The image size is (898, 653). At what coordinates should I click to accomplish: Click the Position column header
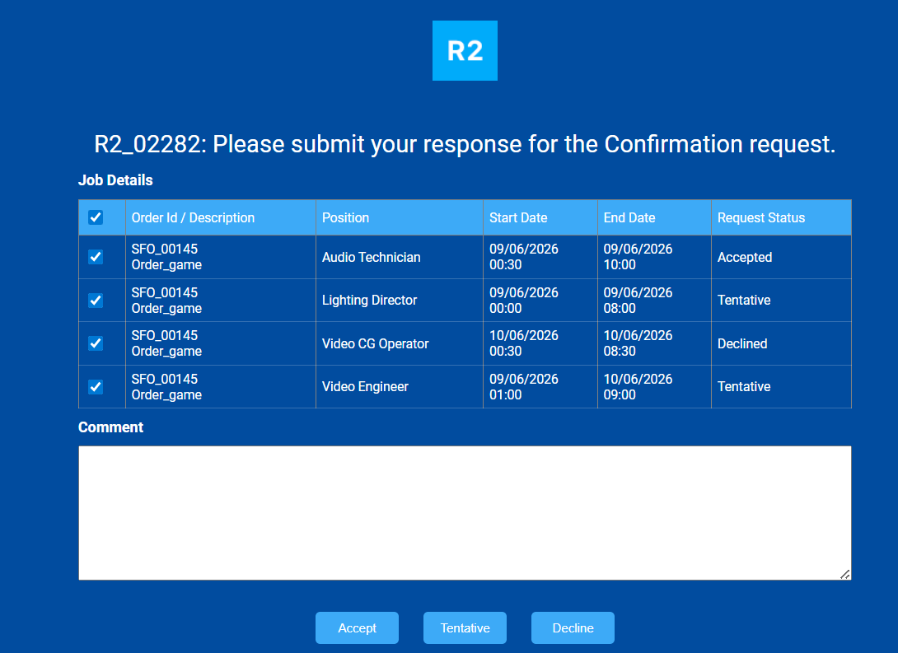coord(400,217)
